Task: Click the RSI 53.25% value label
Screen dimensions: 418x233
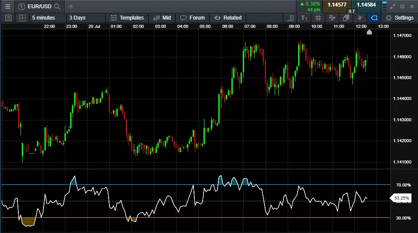Action: coord(401,198)
